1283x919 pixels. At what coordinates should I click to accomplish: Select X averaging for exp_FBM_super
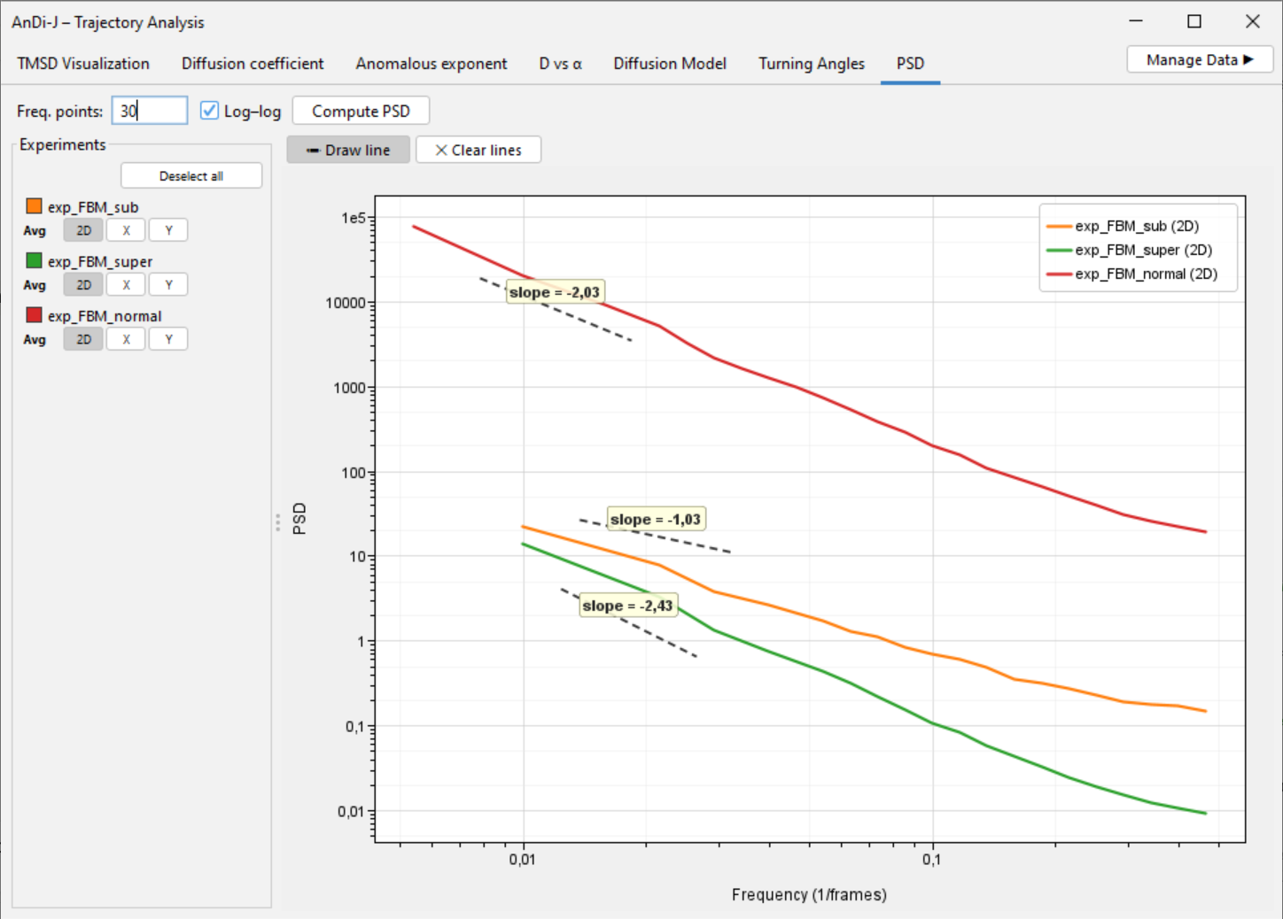point(126,285)
